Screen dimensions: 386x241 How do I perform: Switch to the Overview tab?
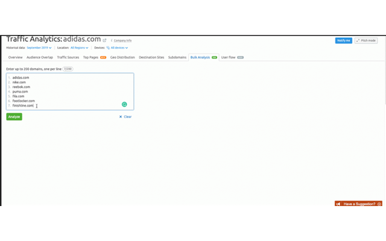coord(15,57)
